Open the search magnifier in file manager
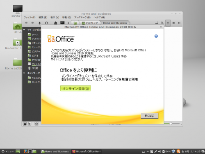 (x=162, y=23)
